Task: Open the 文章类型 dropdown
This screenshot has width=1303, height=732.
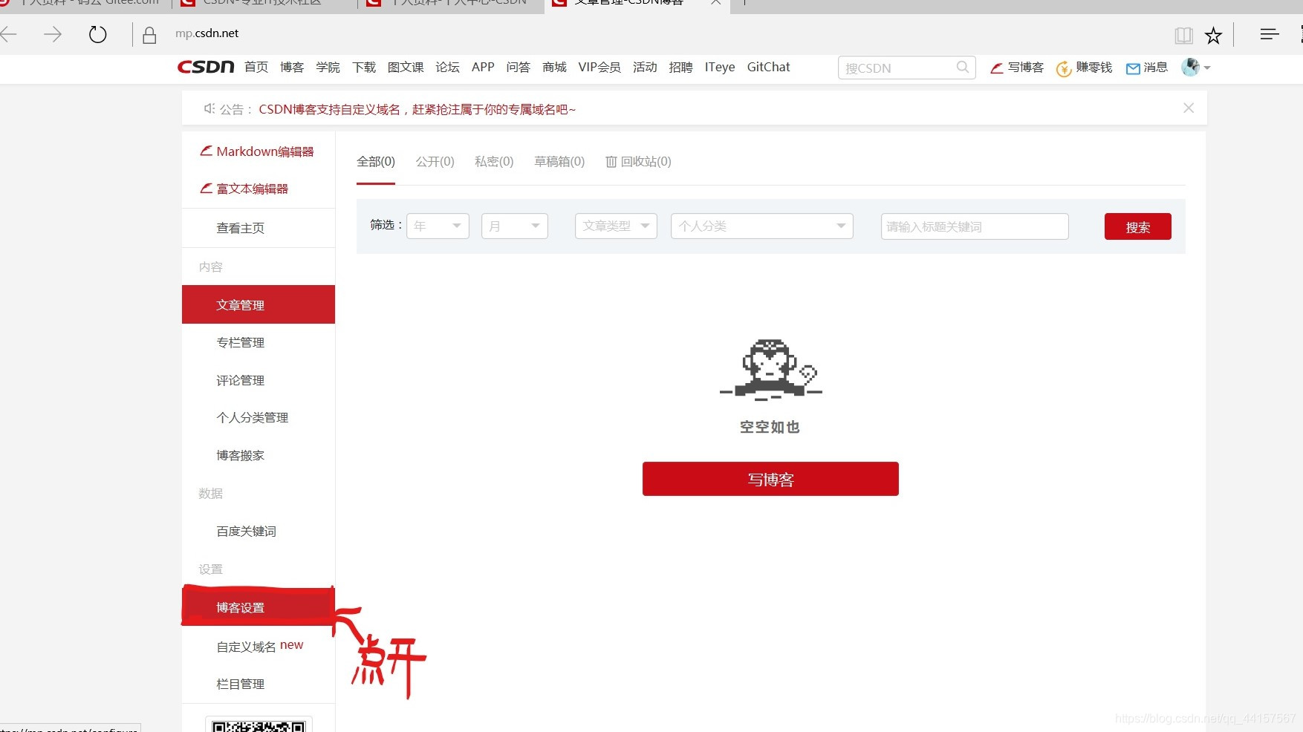Action: click(616, 226)
